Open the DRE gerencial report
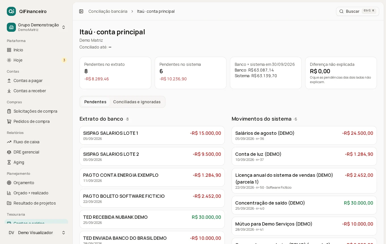 36,152
